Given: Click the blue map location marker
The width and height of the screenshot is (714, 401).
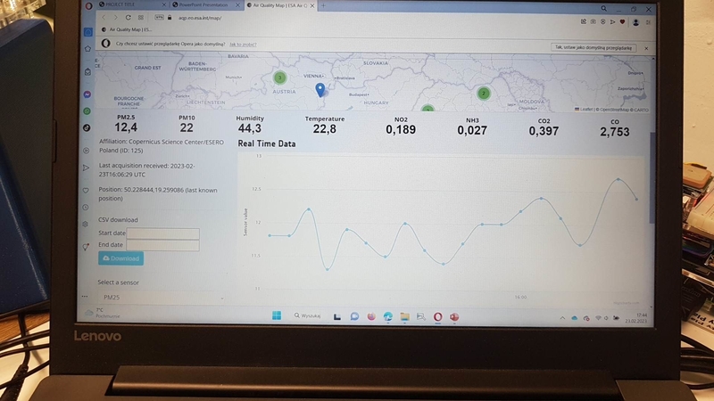Looking at the screenshot, I should [320, 88].
